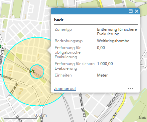Click the Bedrohungstyp field label
147x122 pixels.
[x=69, y=41]
